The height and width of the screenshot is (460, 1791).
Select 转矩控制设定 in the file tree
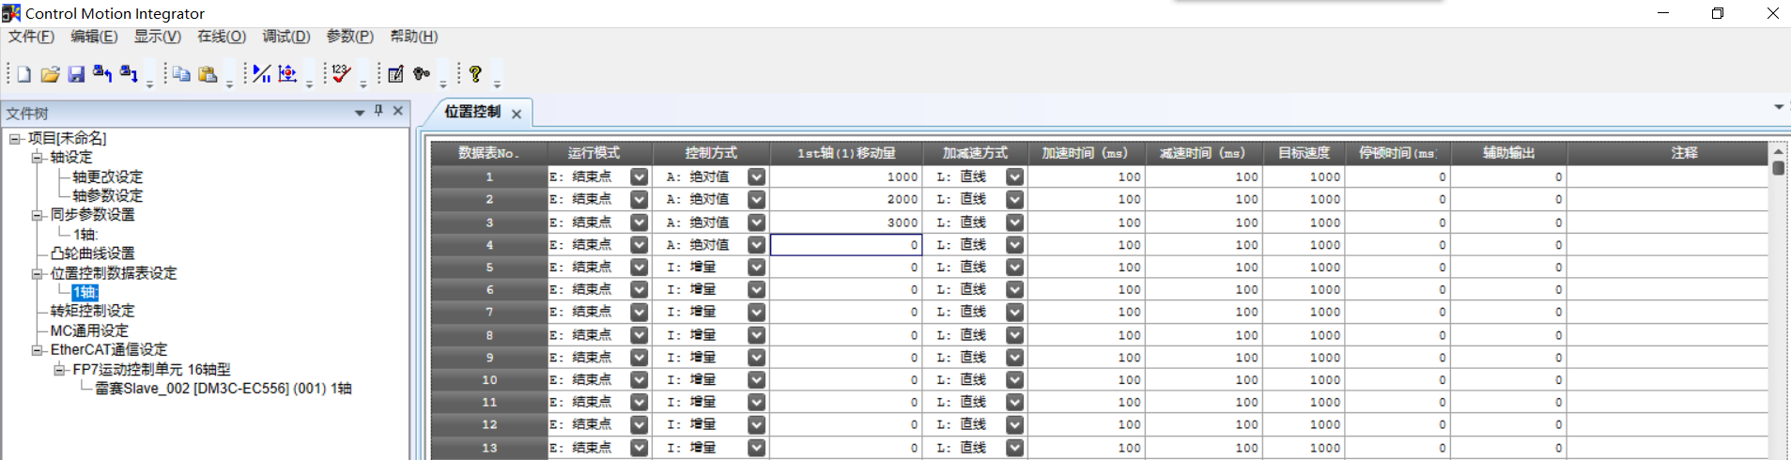92,311
